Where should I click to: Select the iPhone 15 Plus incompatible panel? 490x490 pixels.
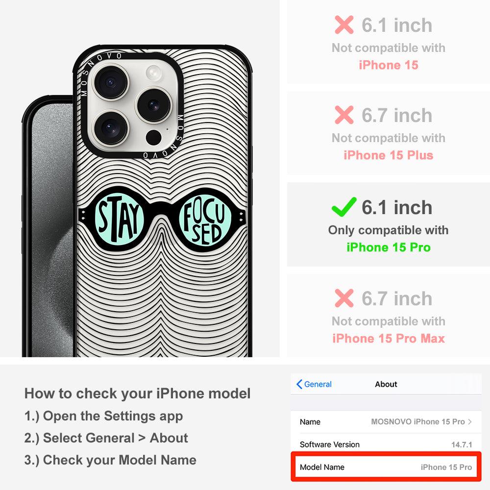[389, 133]
